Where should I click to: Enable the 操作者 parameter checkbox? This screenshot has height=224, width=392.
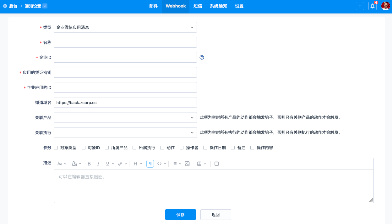[x=182, y=148]
